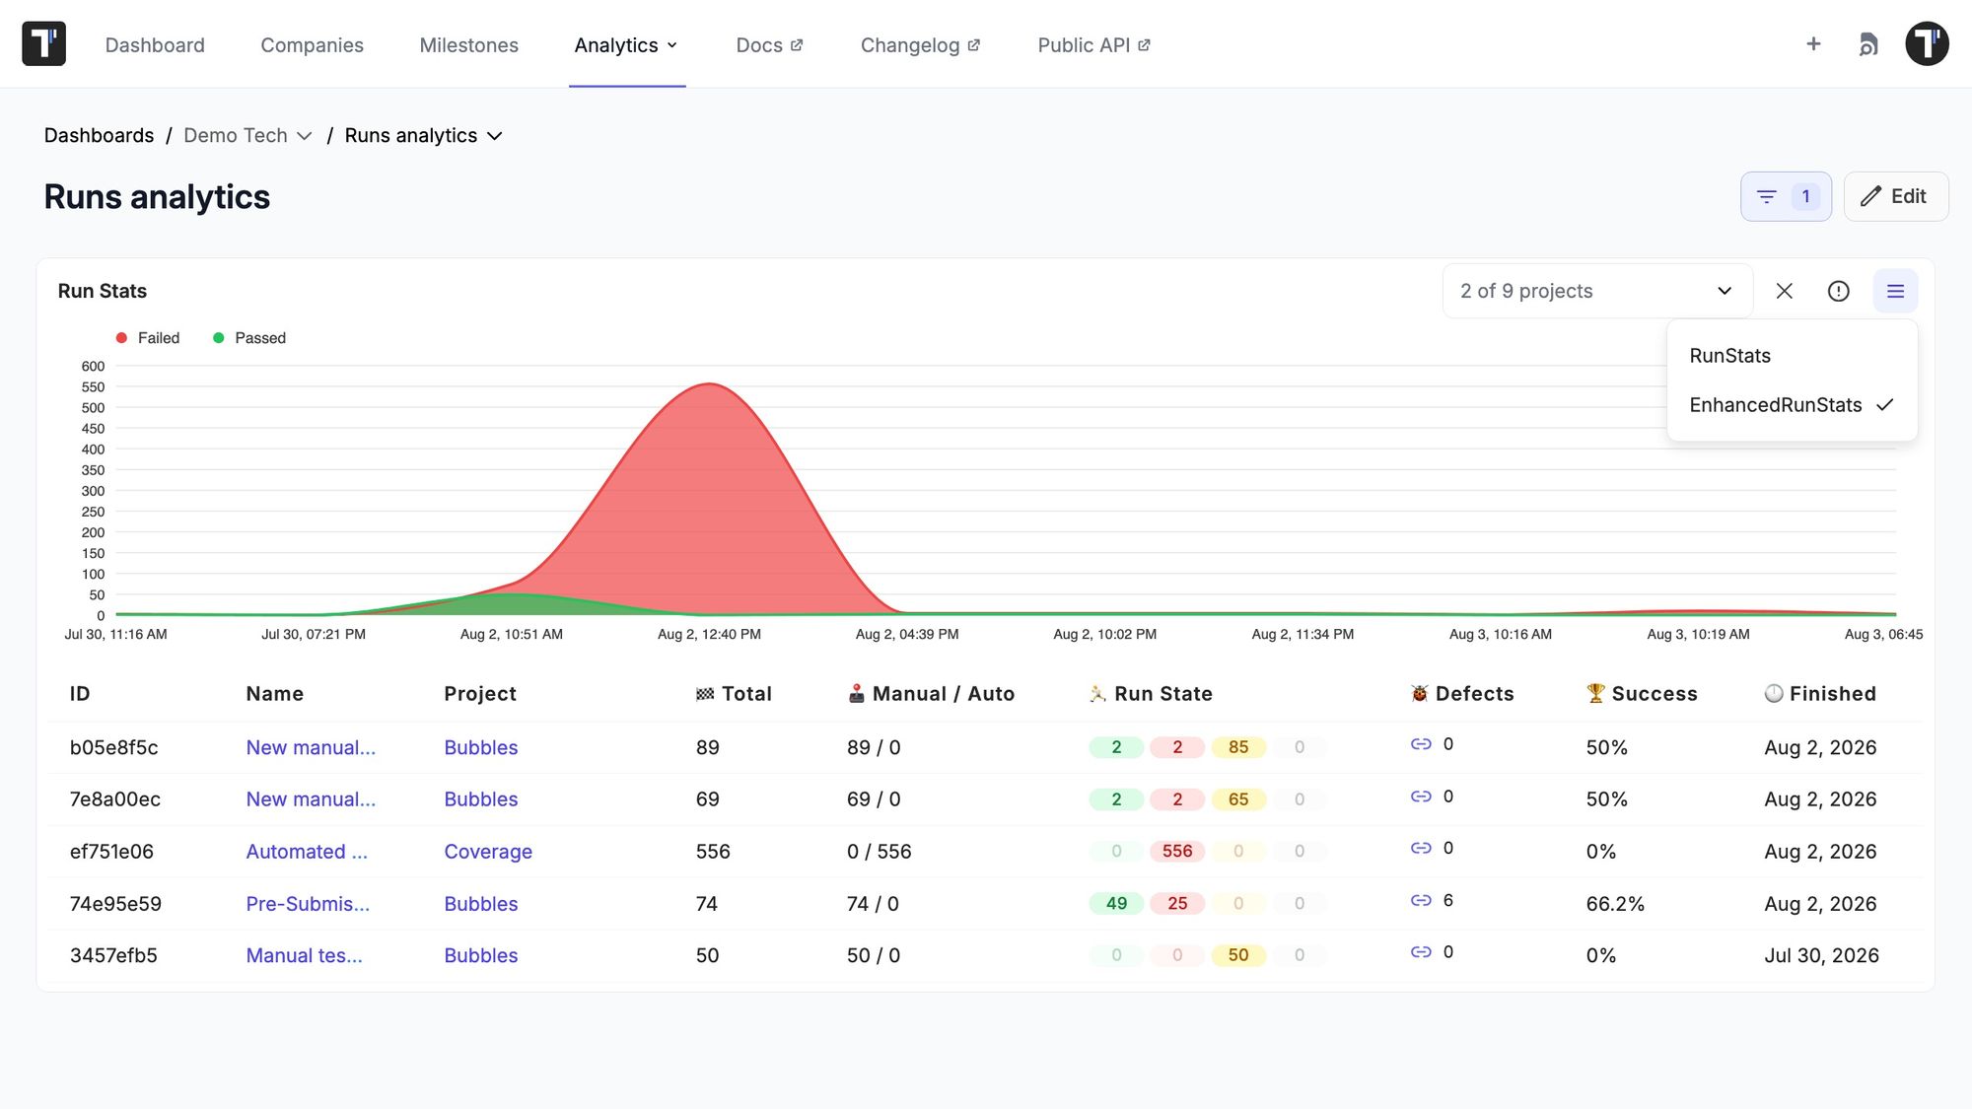Toggle the Passed legend series
The width and height of the screenshot is (1972, 1109).
pyautogui.click(x=249, y=338)
